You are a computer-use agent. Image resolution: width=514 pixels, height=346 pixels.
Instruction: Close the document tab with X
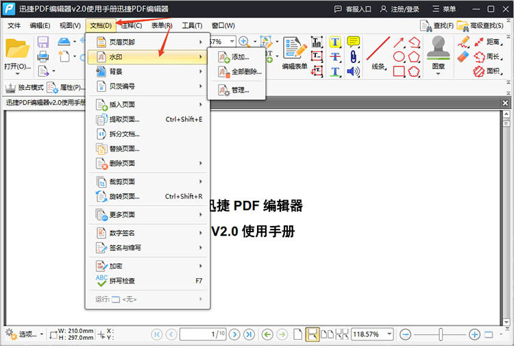(x=505, y=103)
